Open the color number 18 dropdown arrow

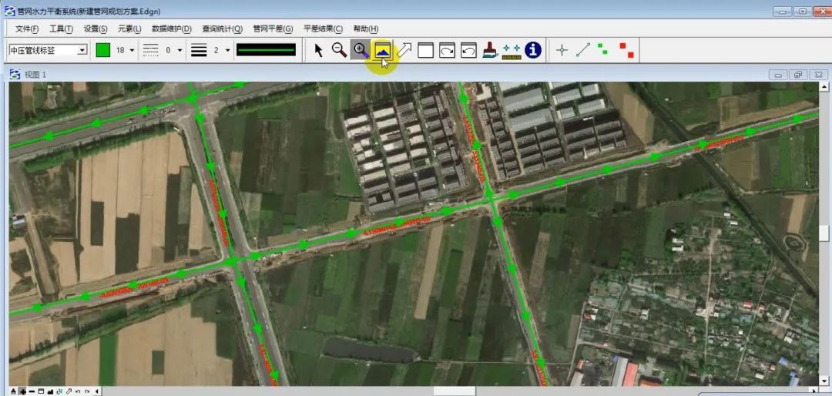[132, 50]
